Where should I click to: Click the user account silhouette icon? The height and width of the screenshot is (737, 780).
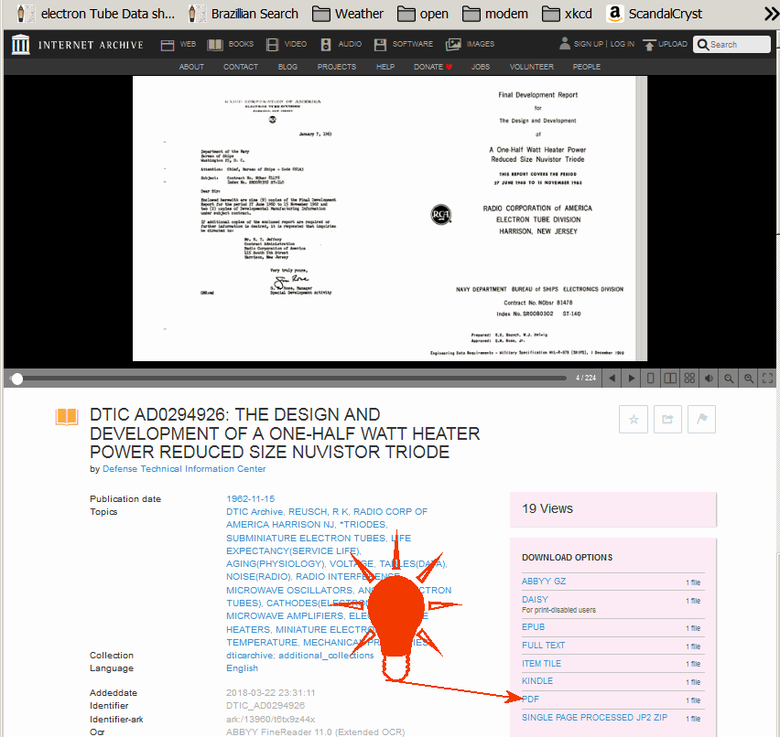click(x=565, y=43)
